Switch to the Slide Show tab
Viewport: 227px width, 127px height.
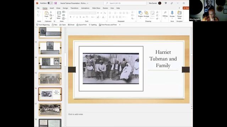point(96,8)
